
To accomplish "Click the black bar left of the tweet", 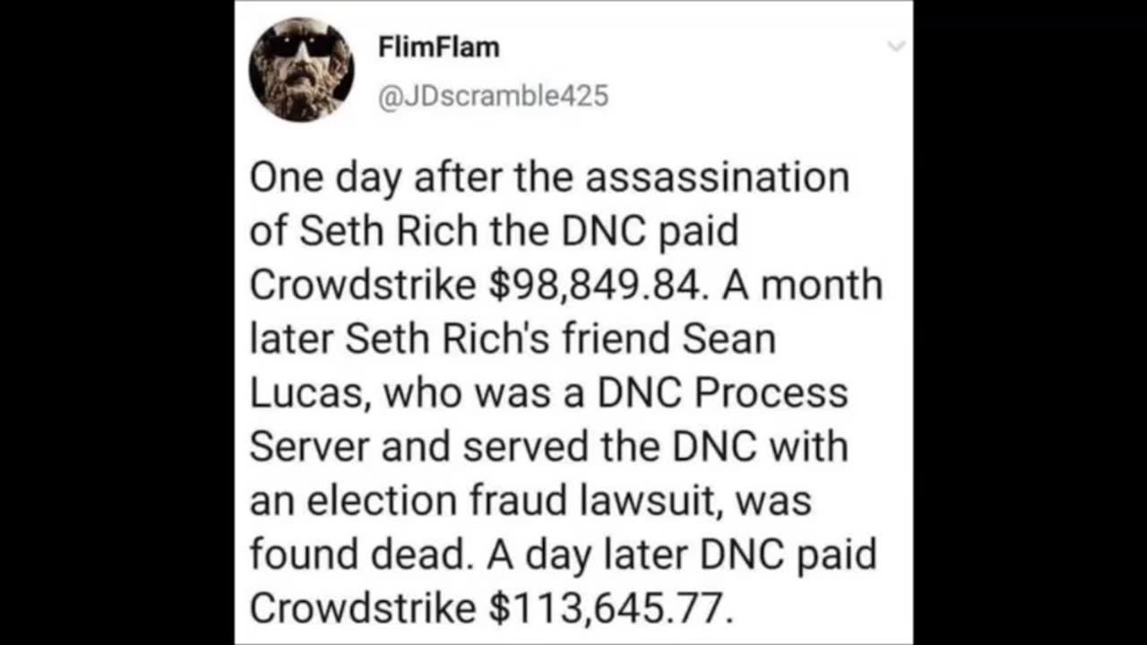I will point(116,322).
